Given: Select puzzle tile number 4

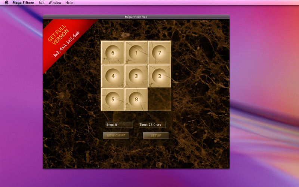Looking at the screenshot, I should [113, 76].
